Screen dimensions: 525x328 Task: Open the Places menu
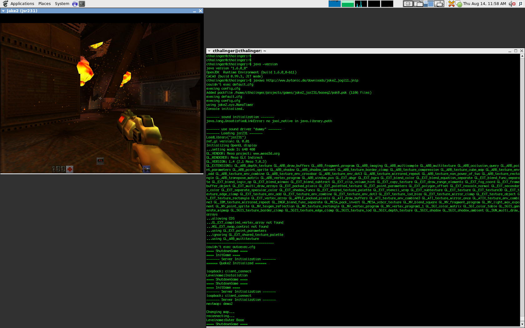click(44, 4)
